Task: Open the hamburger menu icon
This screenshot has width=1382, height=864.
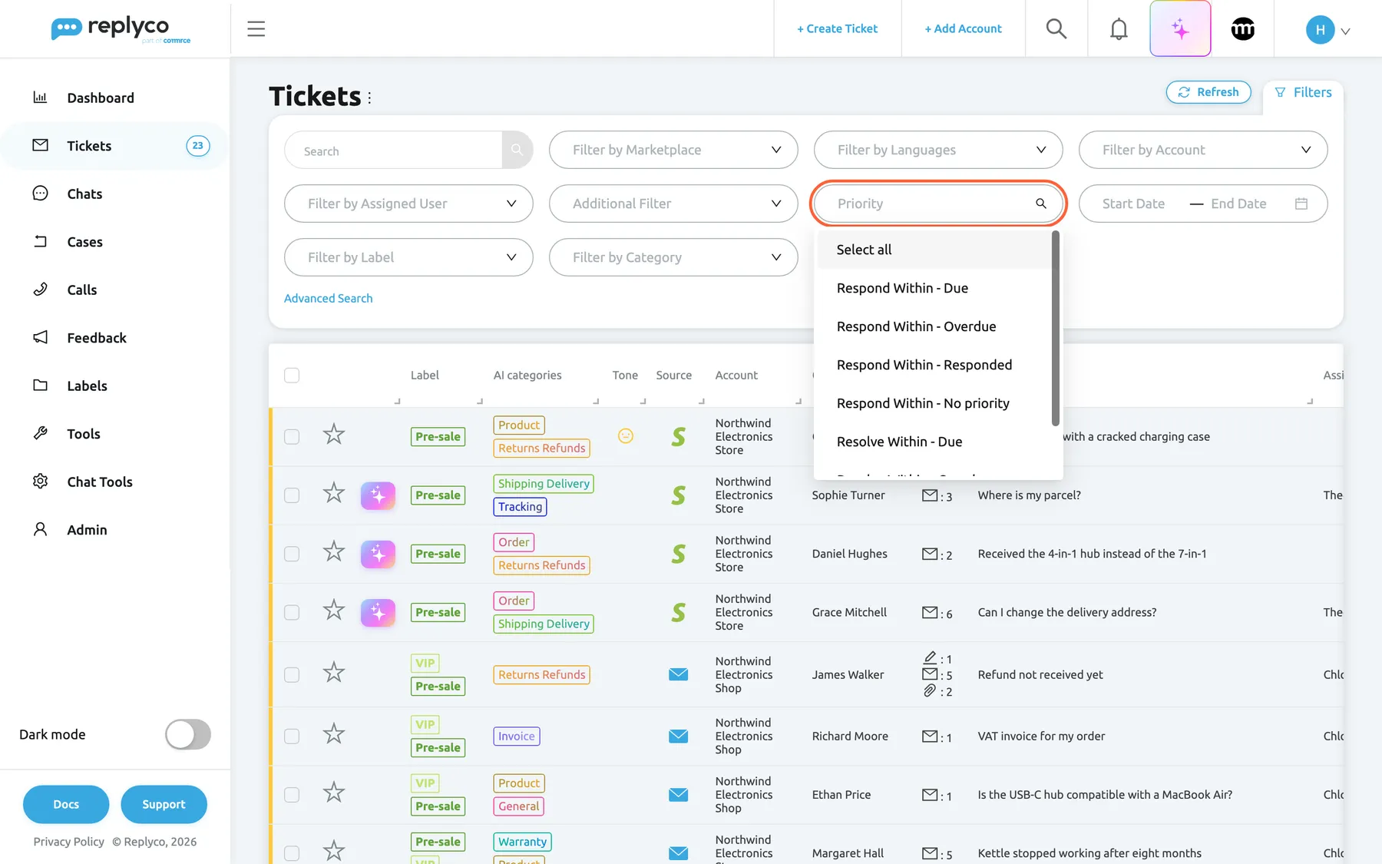Action: [x=256, y=29]
